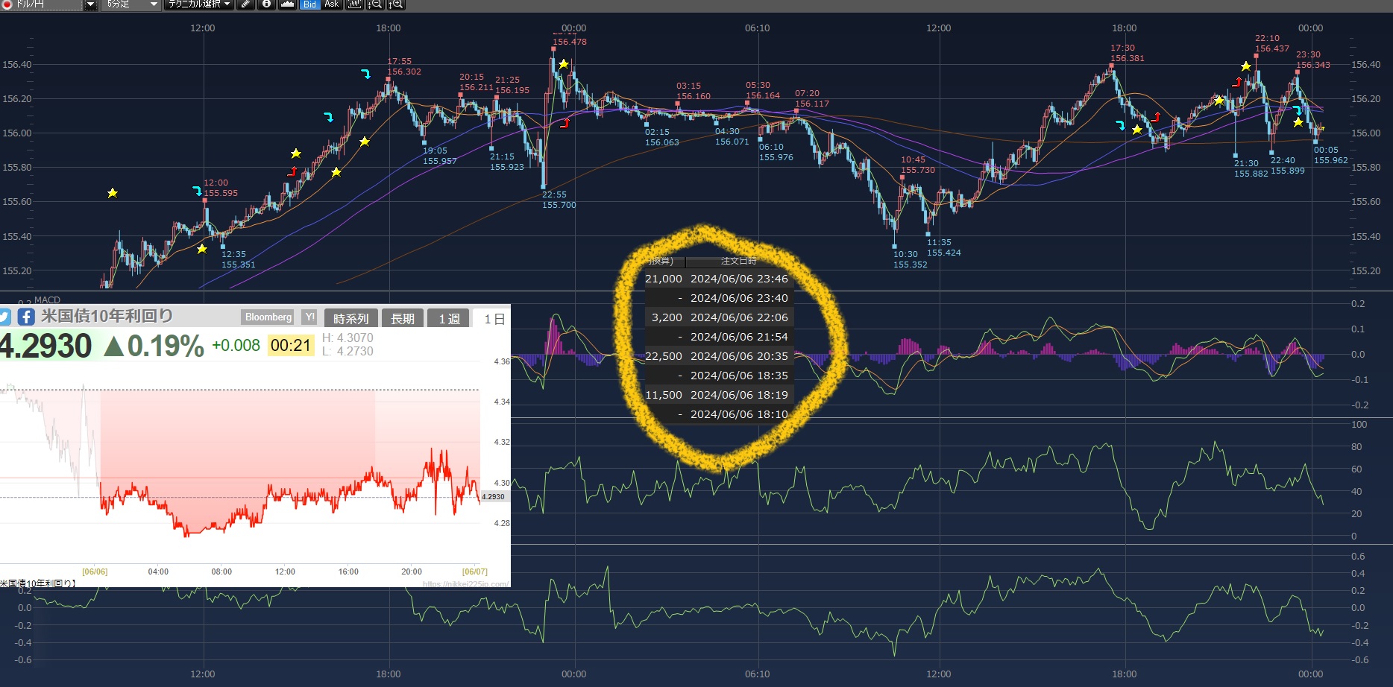Click the 時系列 button
Viewport: 1393px width, 687px height.
pyautogui.click(x=351, y=319)
